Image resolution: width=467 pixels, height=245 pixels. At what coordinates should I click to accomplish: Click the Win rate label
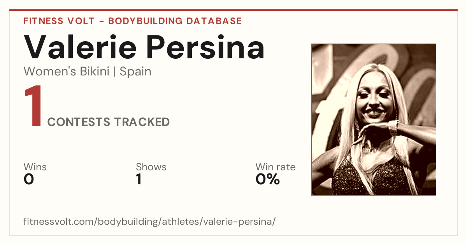click(276, 167)
